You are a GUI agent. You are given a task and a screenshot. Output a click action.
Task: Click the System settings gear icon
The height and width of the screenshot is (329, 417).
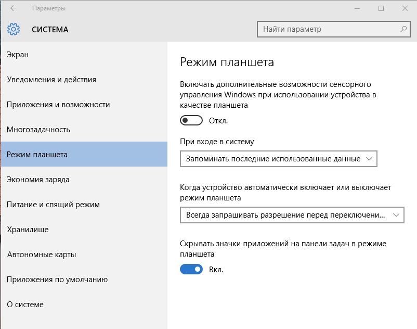[14, 29]
